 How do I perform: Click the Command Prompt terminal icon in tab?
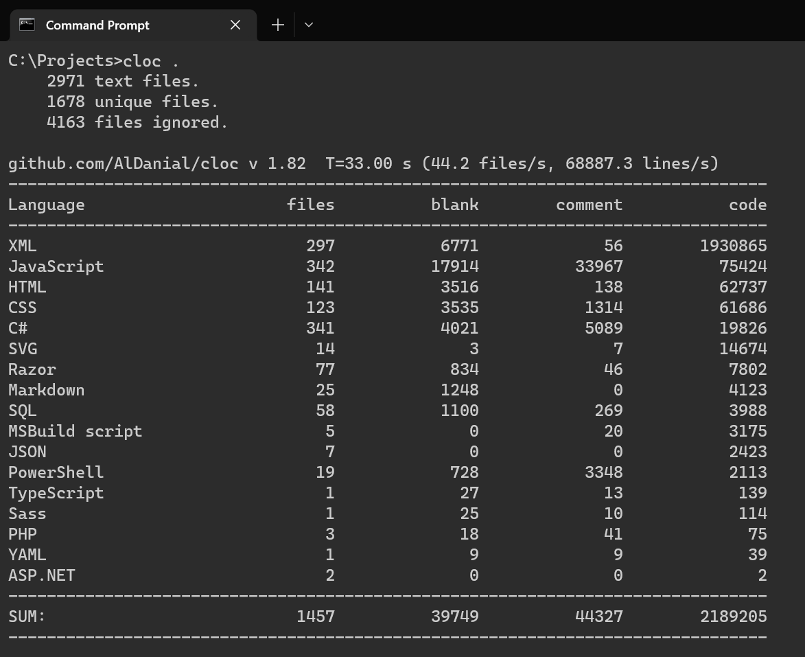pos(27,25)
